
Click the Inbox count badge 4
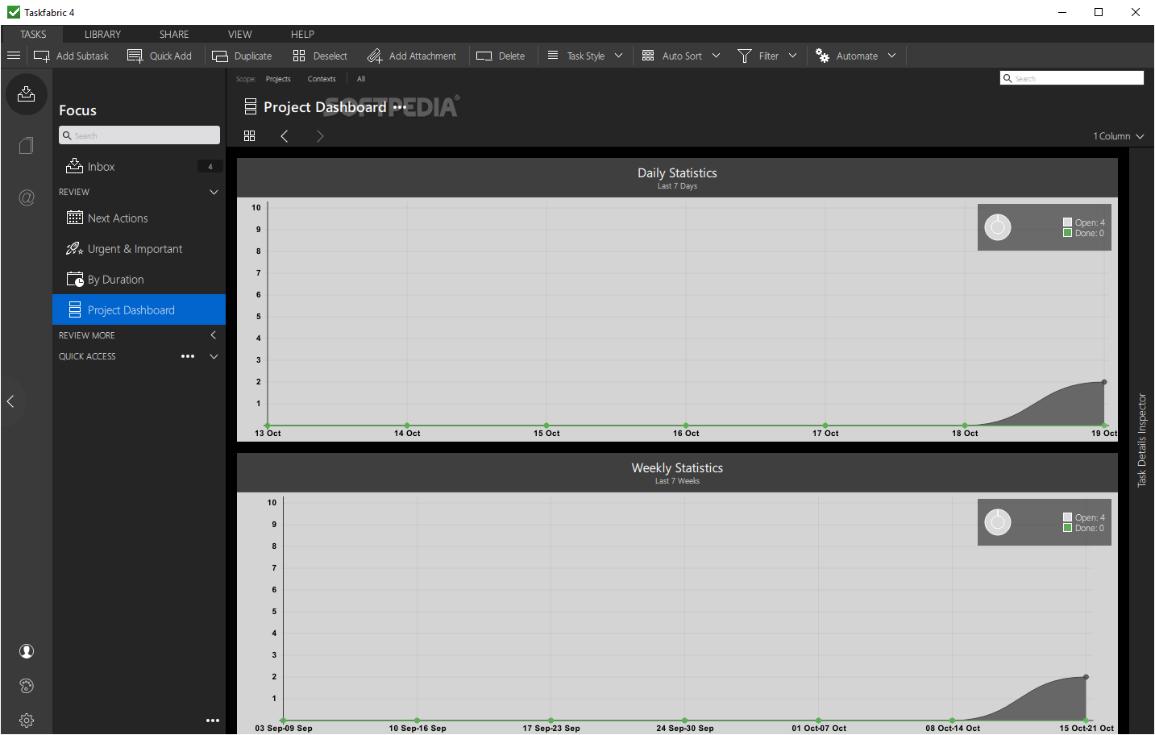(210, 167)
